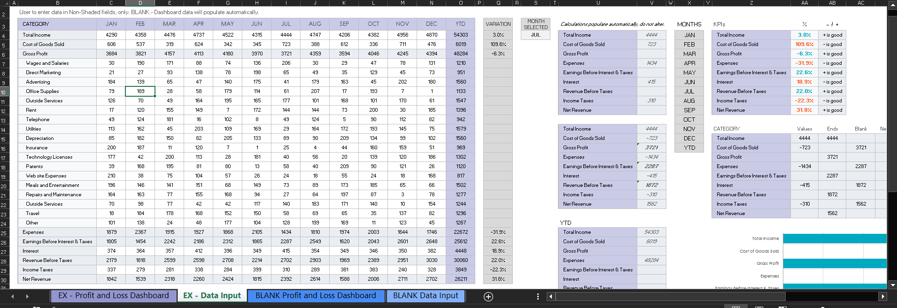The image size is (897, 308).
Task: Click the Values column header beside CATEGORY
Action: (804, 129)
